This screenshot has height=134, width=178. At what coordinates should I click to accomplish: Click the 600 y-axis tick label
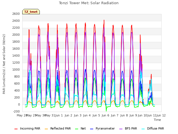point(17,84)
